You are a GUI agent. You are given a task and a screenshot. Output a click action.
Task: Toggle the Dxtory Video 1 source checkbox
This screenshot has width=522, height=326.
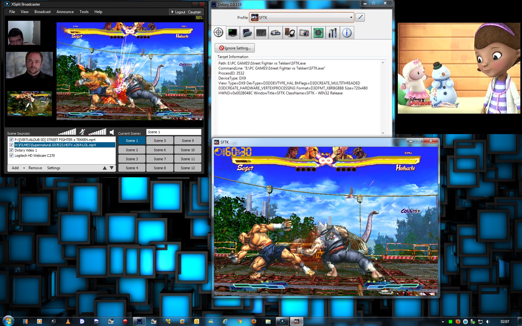(x=11, y=150)
